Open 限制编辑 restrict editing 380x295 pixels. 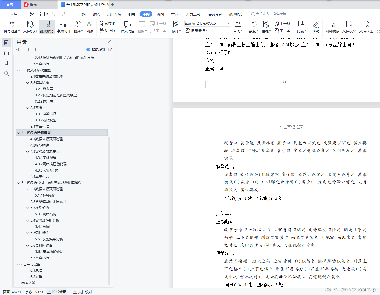click(332, 27)
